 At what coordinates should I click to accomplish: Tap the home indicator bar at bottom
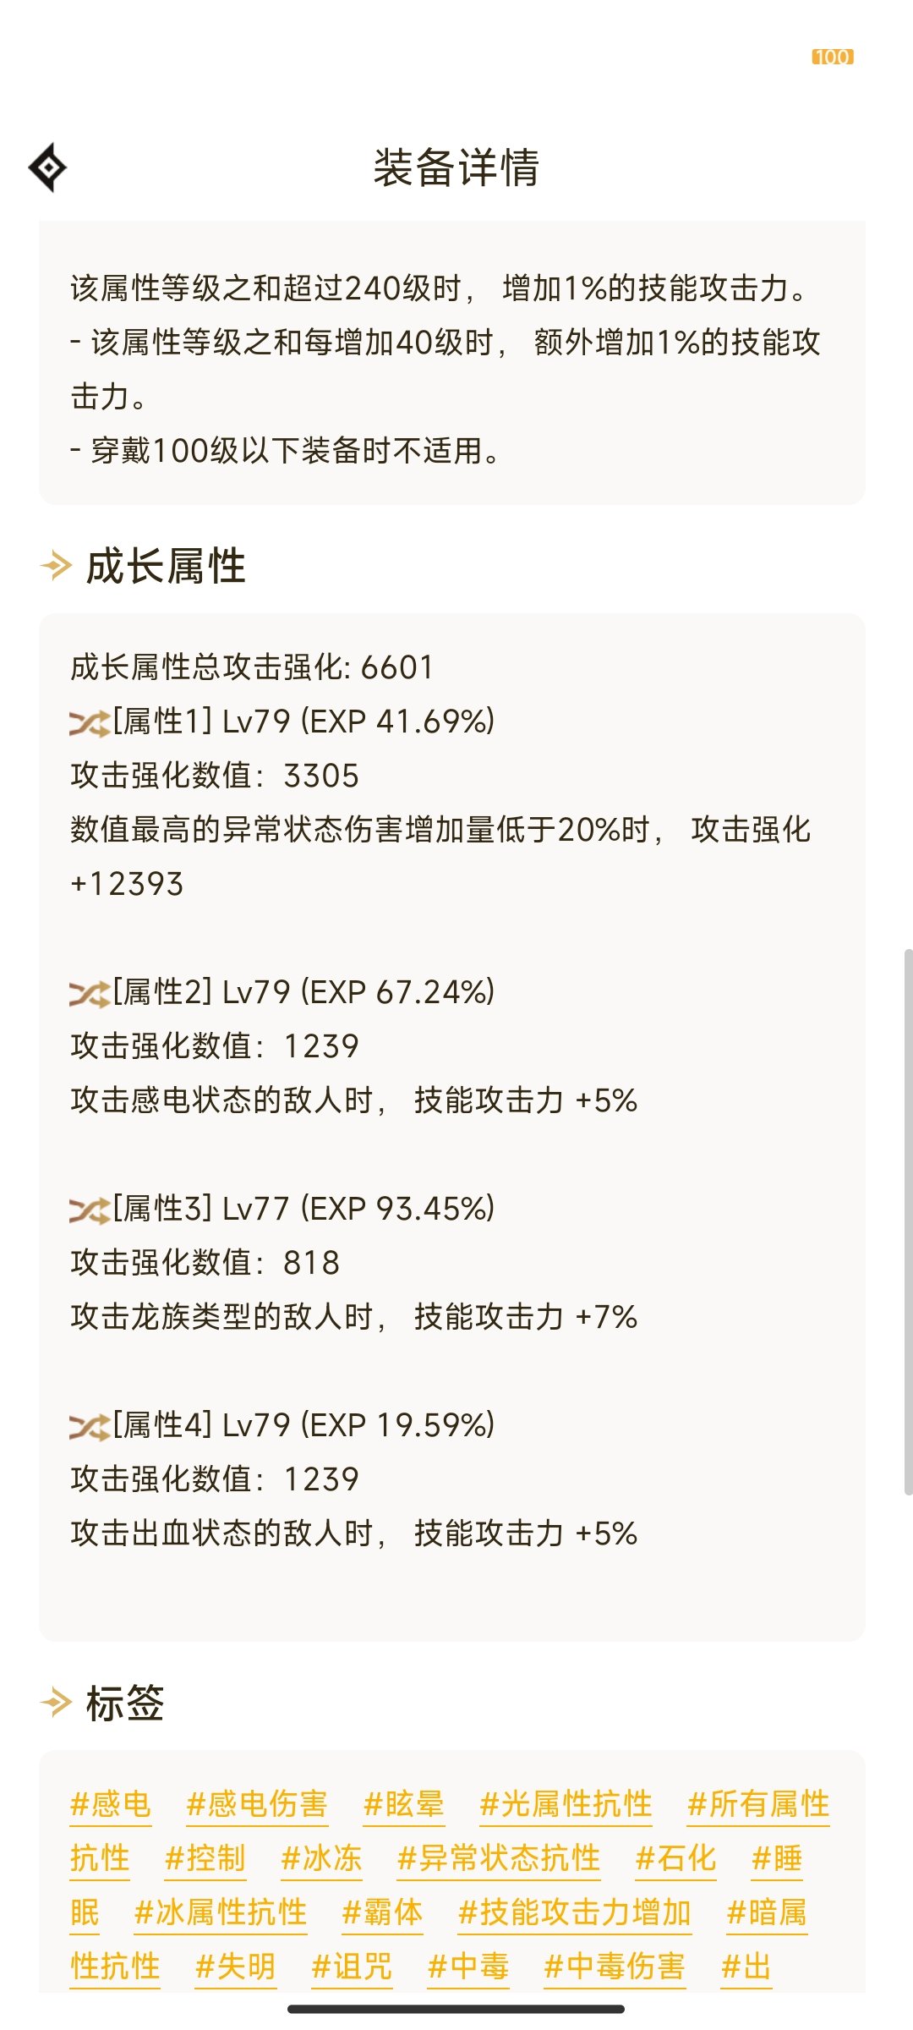coord(456,2009)
